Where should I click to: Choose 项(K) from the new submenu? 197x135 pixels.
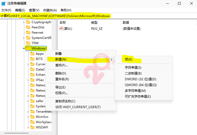129,59
